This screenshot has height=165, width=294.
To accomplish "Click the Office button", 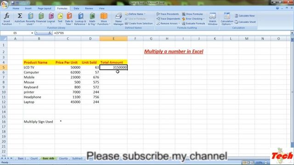I will (x=4, y=4).
